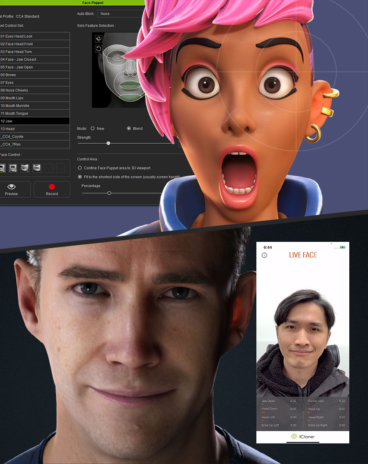
Task: Select the second Face Control preset thumbnail
Action: coord(13,168)
